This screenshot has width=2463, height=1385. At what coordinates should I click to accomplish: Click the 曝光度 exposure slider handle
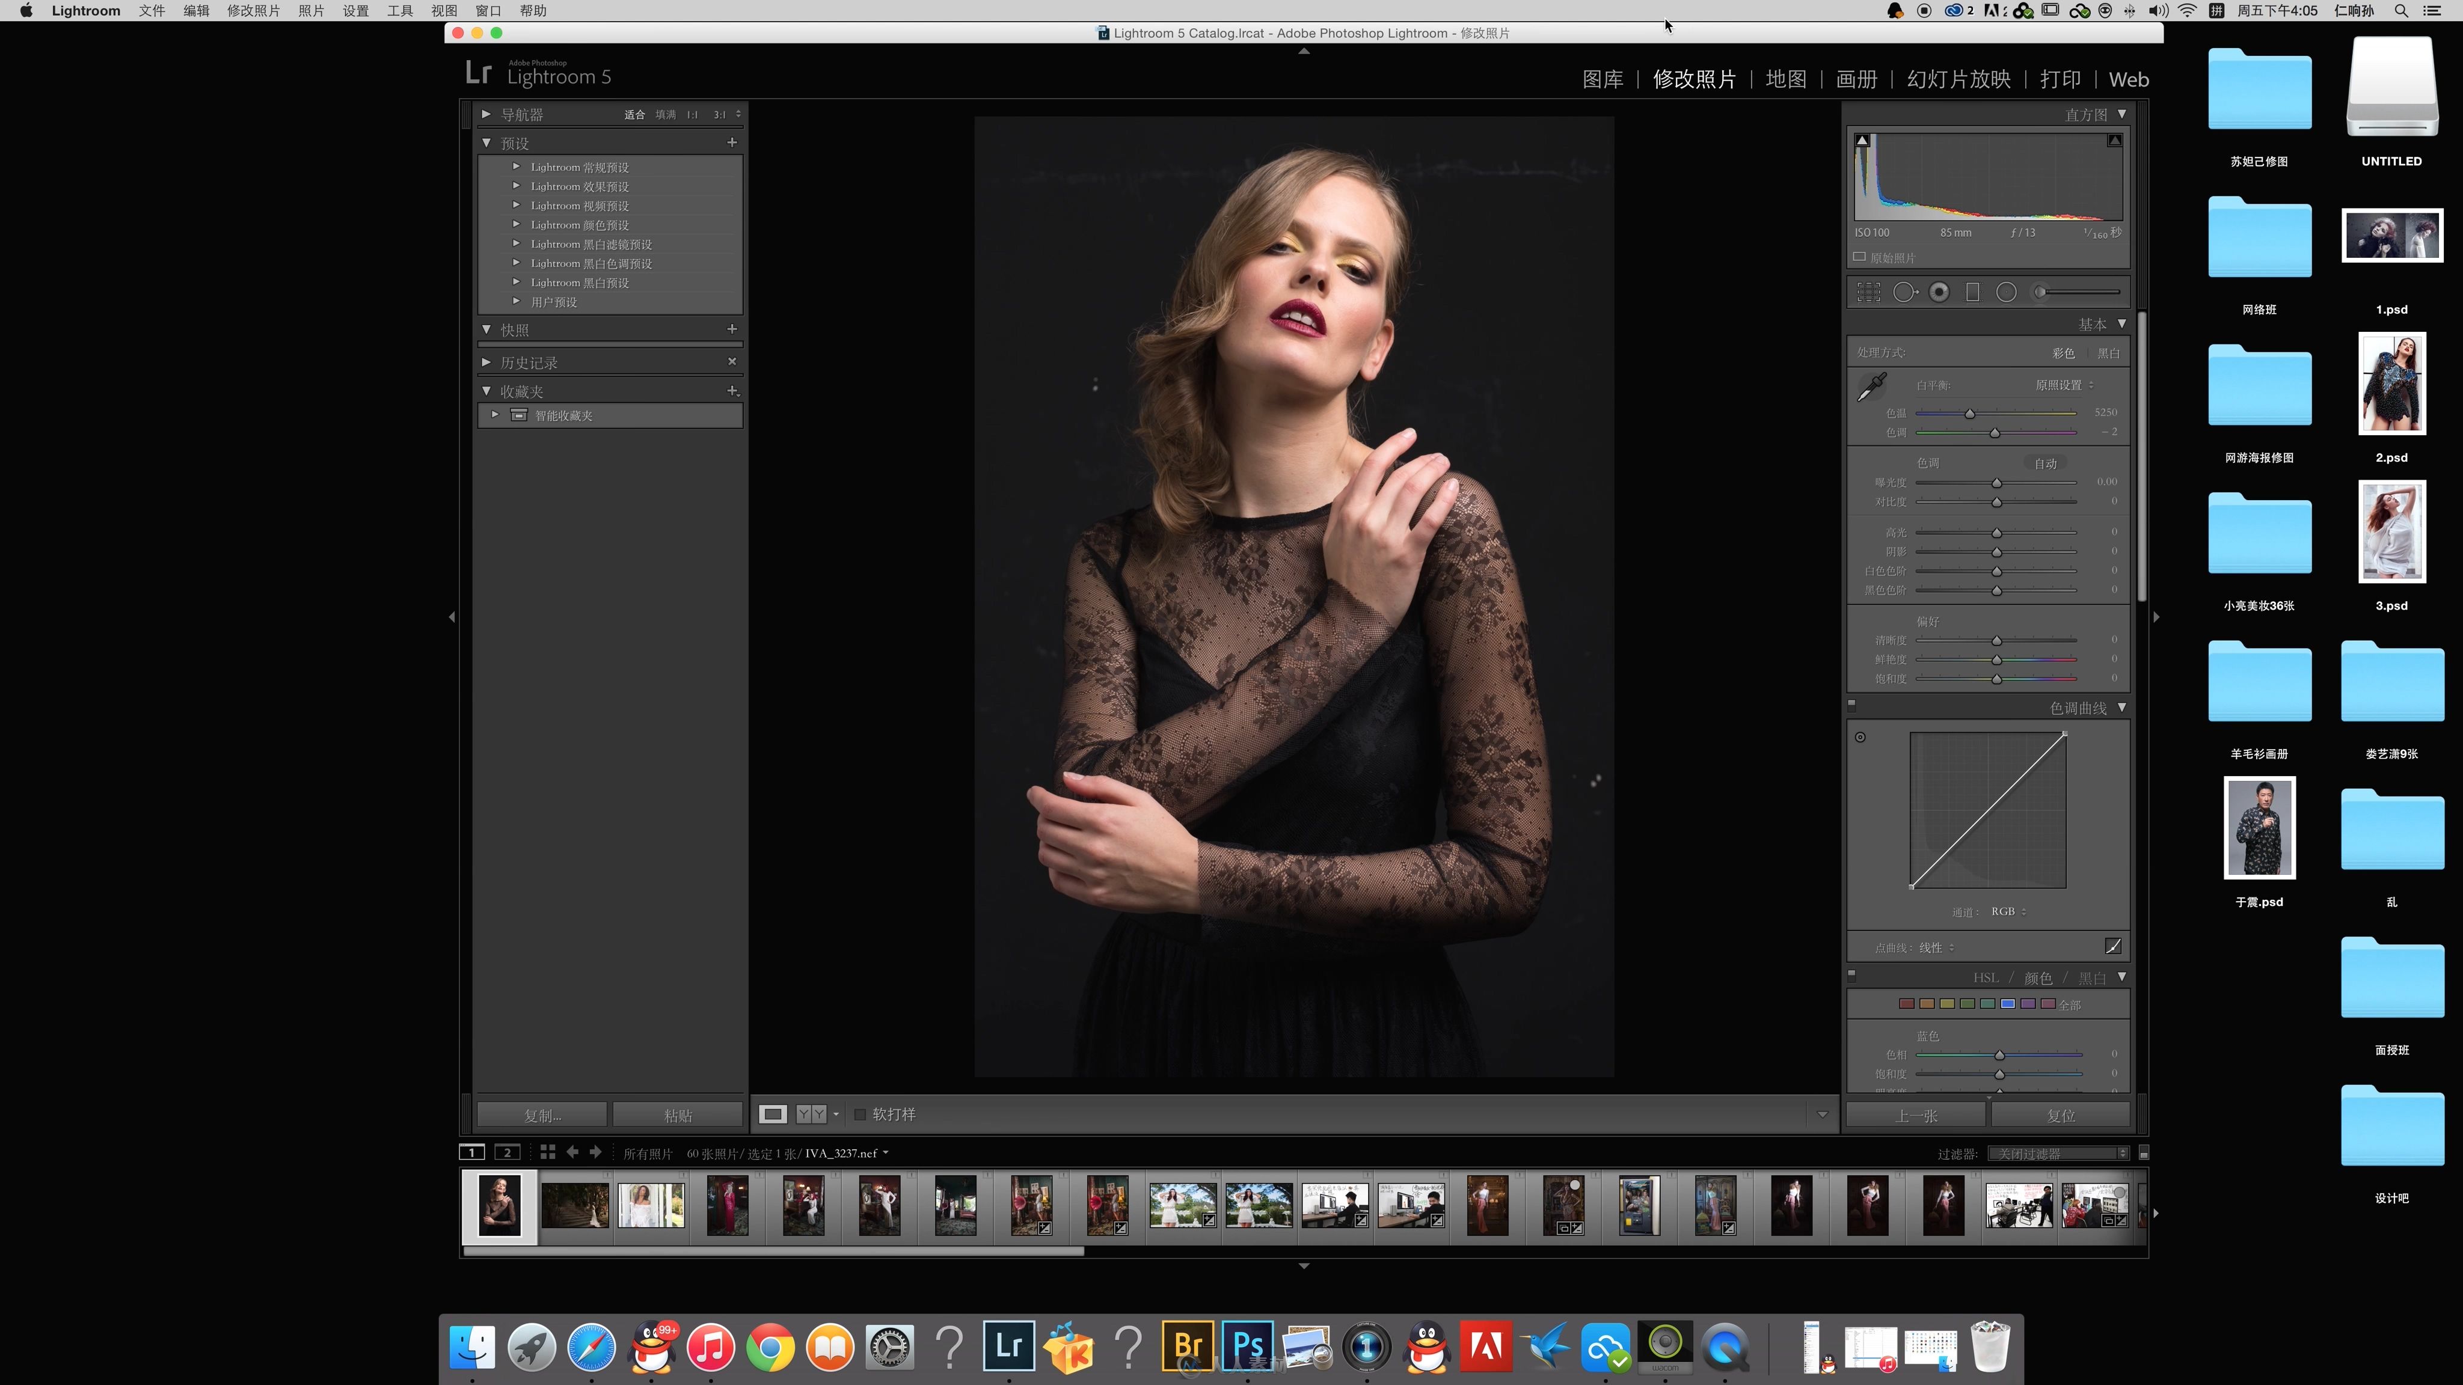pos(1996,483)
